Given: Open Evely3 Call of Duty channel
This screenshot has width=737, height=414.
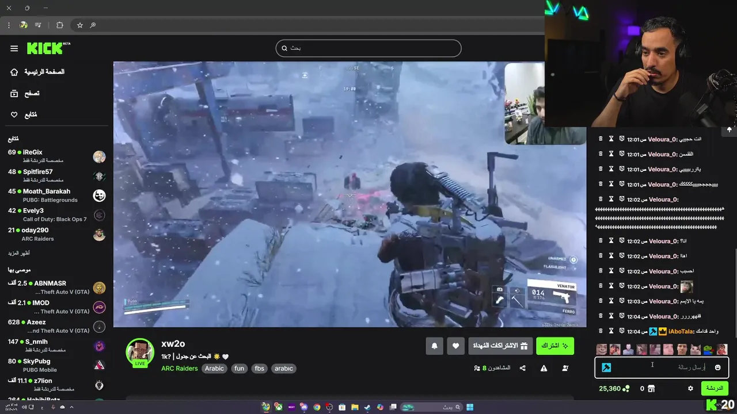Looking at the screenshot, I should [56, 215].
